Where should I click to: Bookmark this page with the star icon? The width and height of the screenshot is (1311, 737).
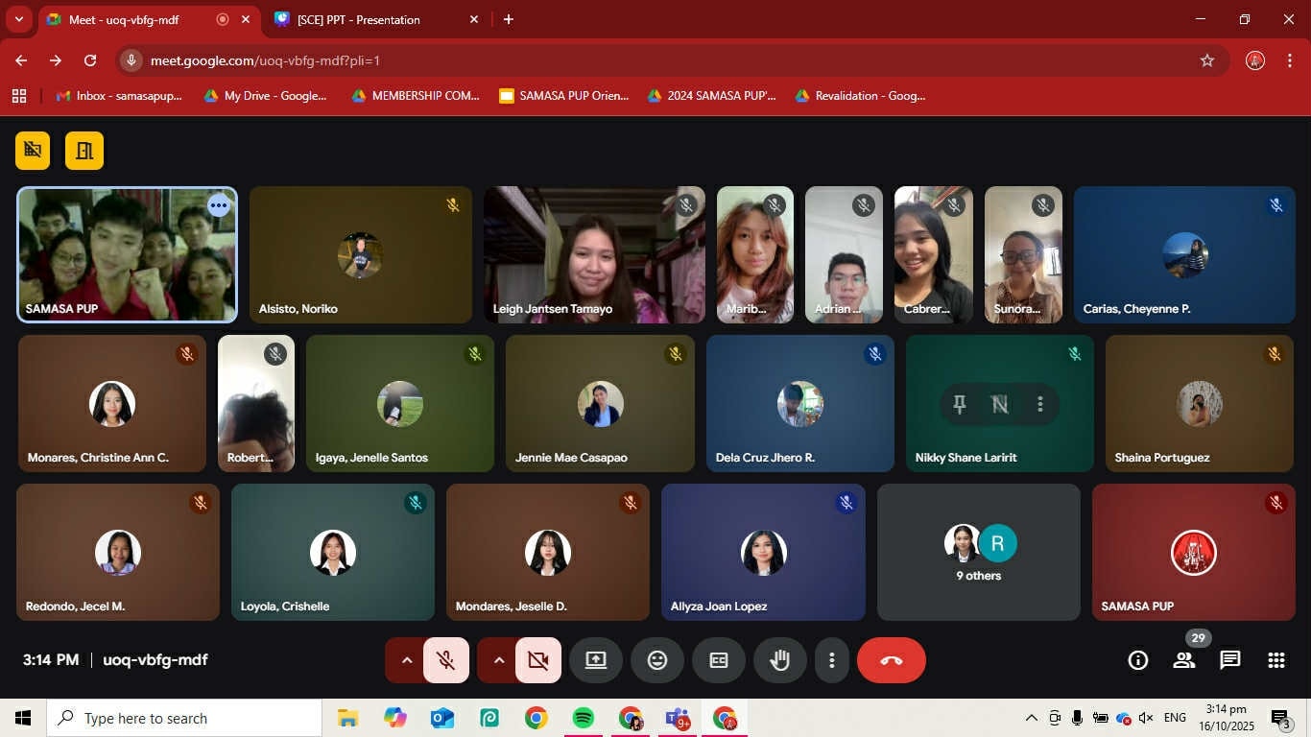(1207, 60)
